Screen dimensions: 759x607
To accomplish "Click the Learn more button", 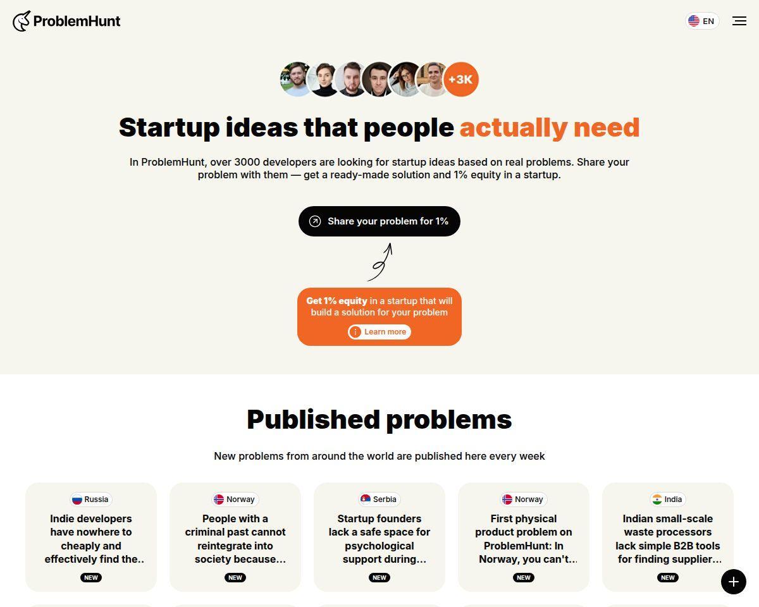I will click(x=379, y=332).
